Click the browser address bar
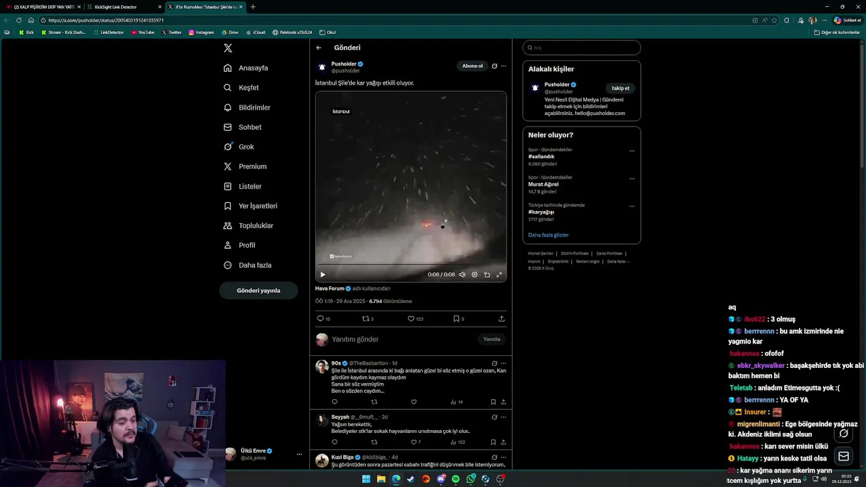The width and height of the screenshot is (866, 487). tap(392, 20)
